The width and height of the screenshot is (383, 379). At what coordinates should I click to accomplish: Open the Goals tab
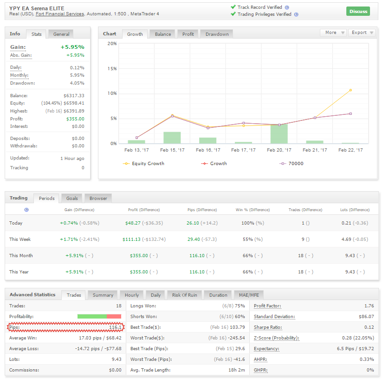point(72,199)
